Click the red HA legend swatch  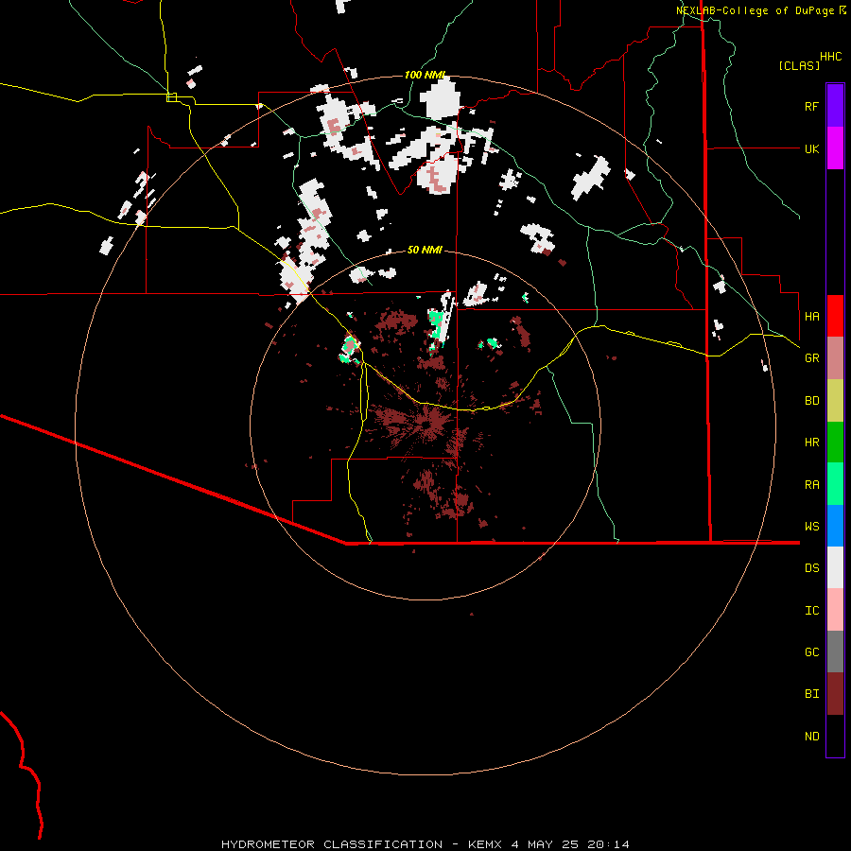pos(835,316)
